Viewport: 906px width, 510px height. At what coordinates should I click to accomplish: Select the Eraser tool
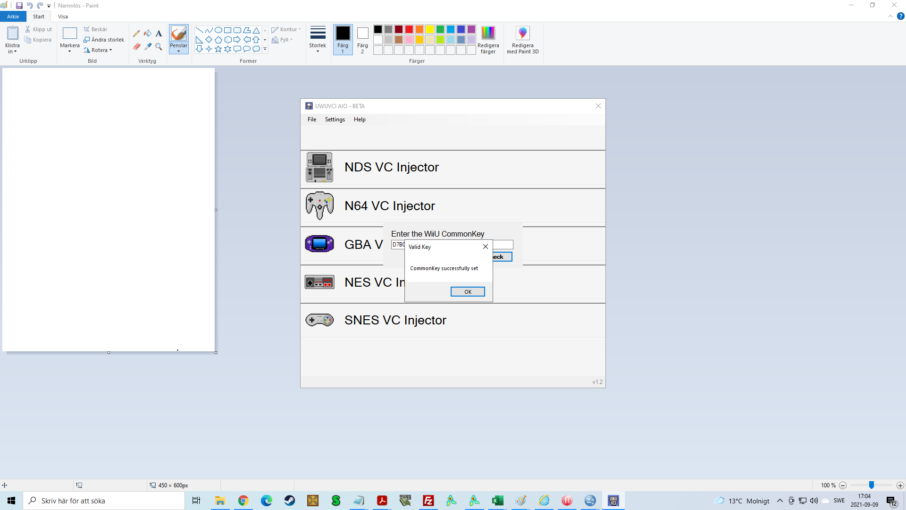coord(136,47)
